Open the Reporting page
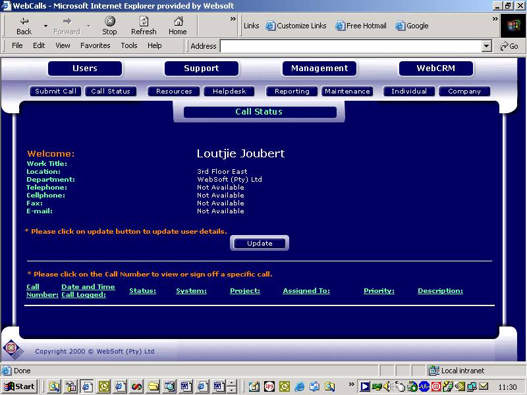 292,92
